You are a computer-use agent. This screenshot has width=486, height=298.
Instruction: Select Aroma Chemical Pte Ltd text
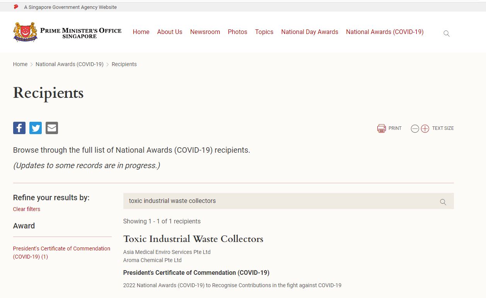point(152,260)
